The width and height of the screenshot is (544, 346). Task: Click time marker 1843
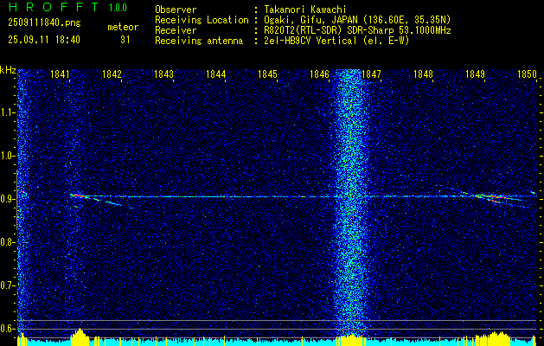(163, 74)
